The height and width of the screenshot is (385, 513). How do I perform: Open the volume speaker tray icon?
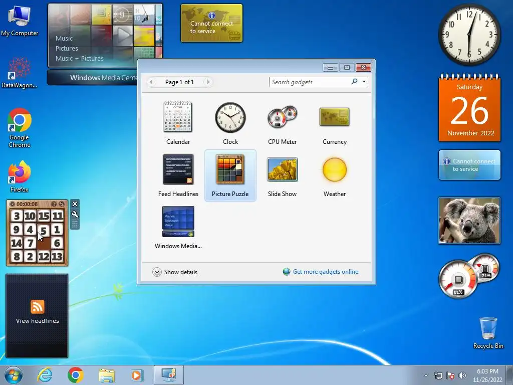click(x=462, y=376)
